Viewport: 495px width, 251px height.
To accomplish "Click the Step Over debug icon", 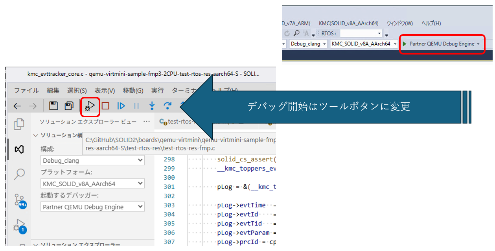I will (x=121, y=105).
